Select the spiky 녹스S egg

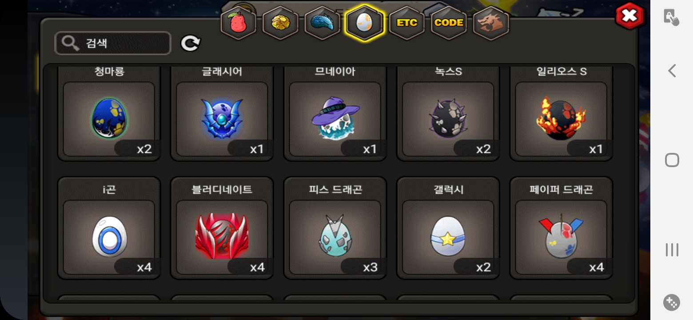[448, 119]
